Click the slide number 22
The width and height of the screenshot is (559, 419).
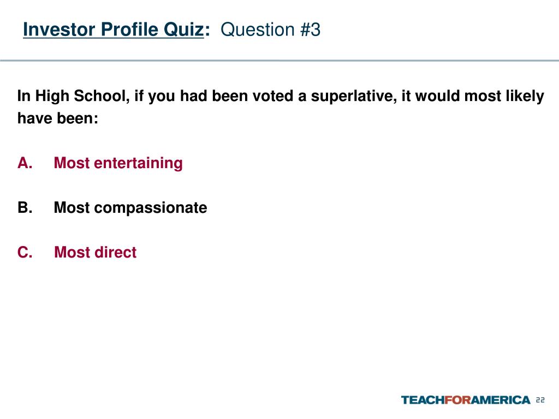(540, 400)
